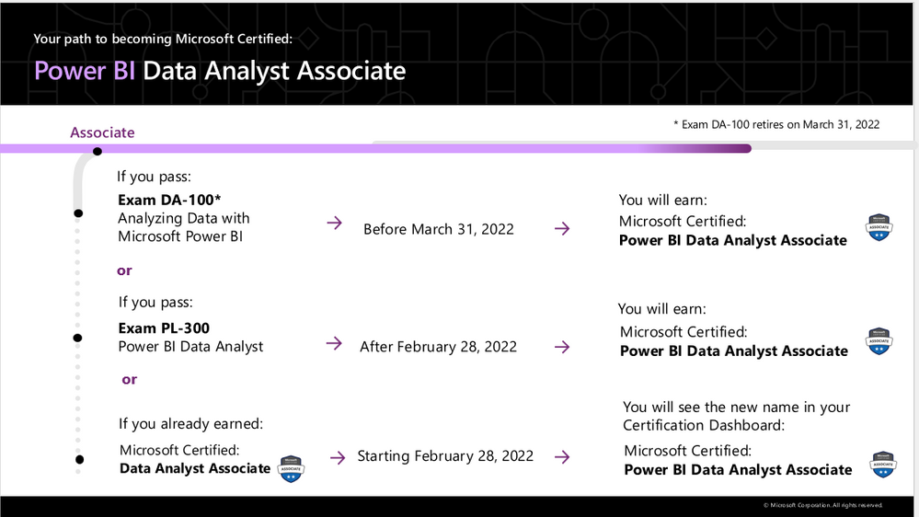Select the timeline dot beside 'If you already earned'

79,459
